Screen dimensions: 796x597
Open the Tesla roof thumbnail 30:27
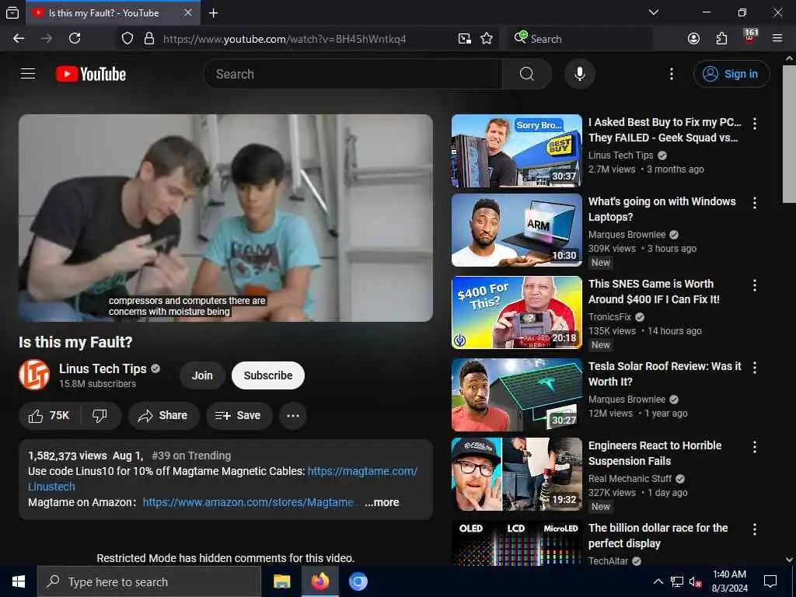pyautogui.click(x=517, y=394)
